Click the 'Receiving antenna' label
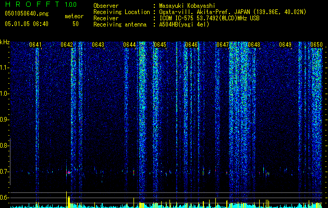Screen dimensions: 328x208 tap(120, 24)
